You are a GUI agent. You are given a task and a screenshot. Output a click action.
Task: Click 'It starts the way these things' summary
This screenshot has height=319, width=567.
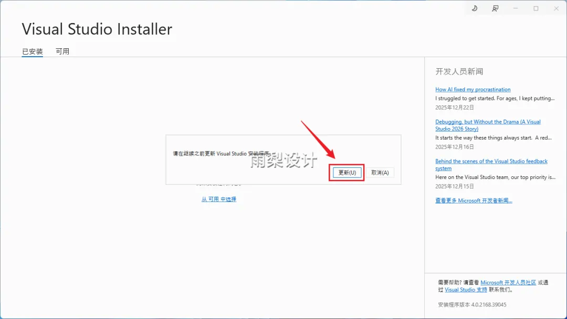(x=493, y=137)
